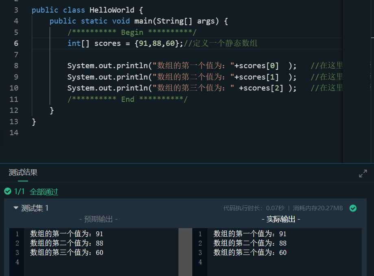Click the gray divider between output panes
The height and width of the screenshot is (276, 374).
pos(185,252)
